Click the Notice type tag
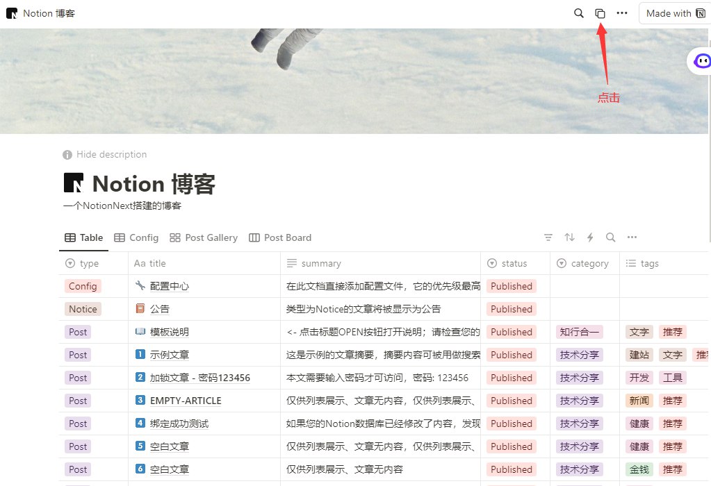This screenshot has height=486, width=711. [83, 310]
